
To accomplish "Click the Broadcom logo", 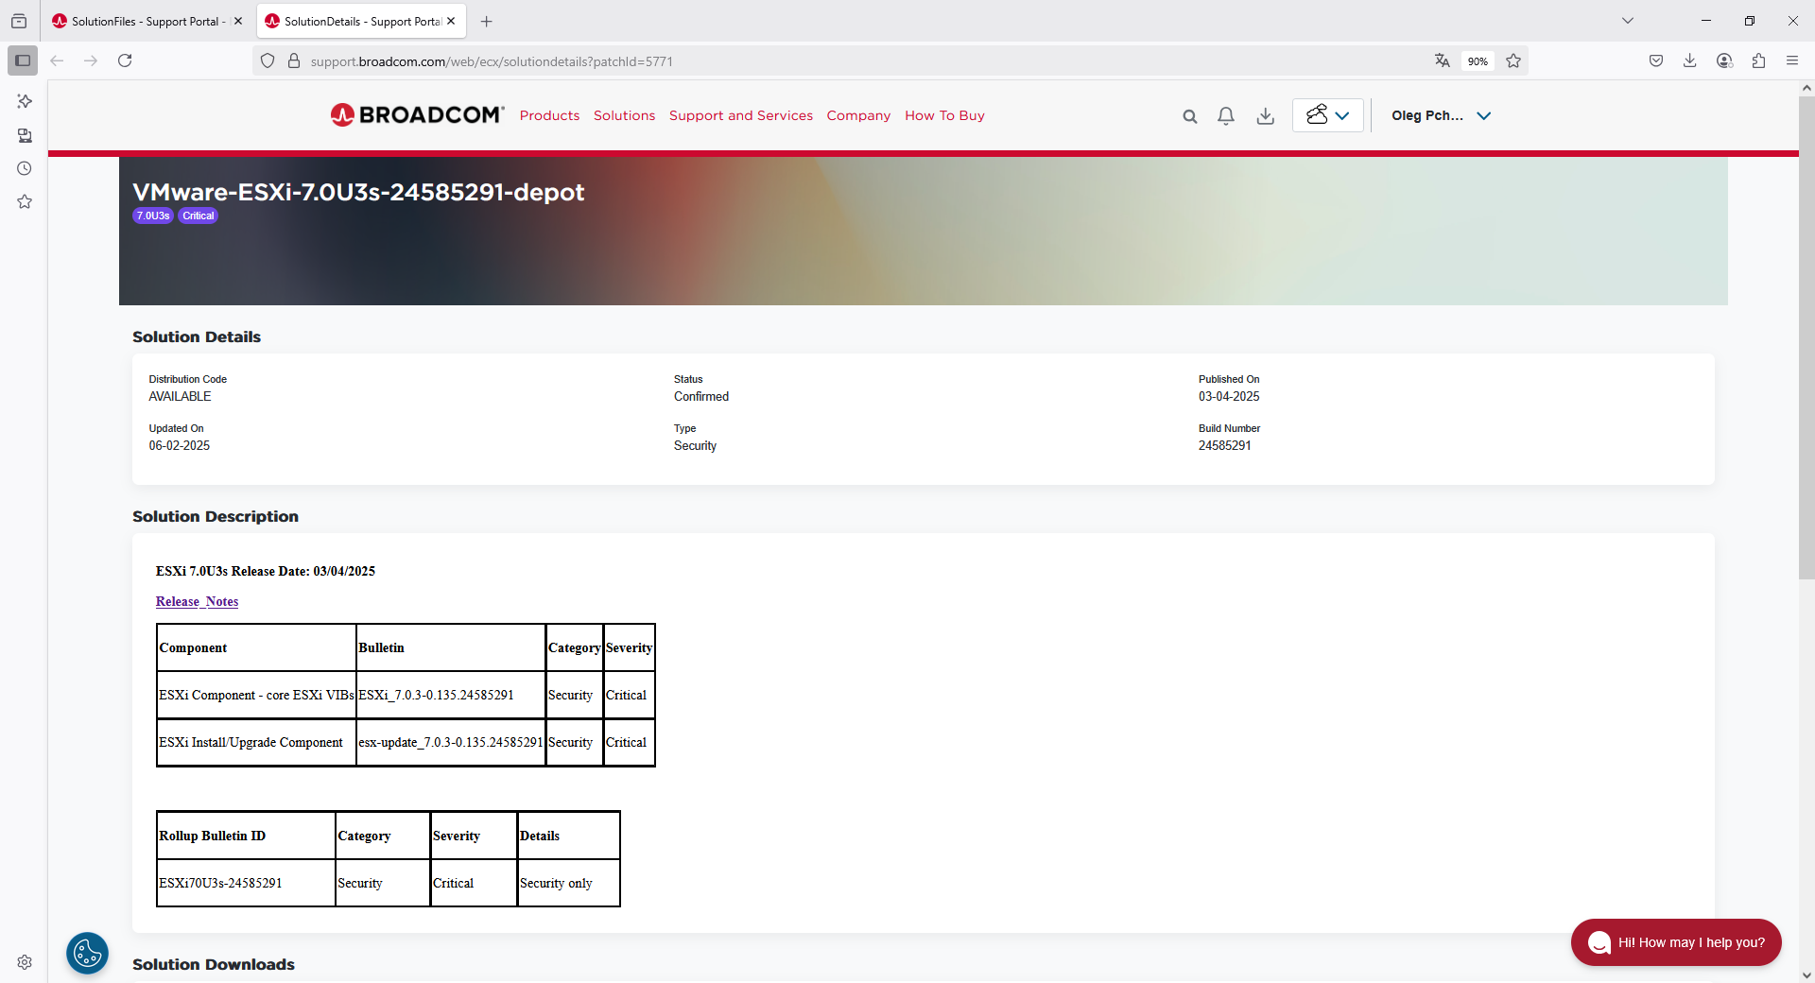I will tap(417, 115).
